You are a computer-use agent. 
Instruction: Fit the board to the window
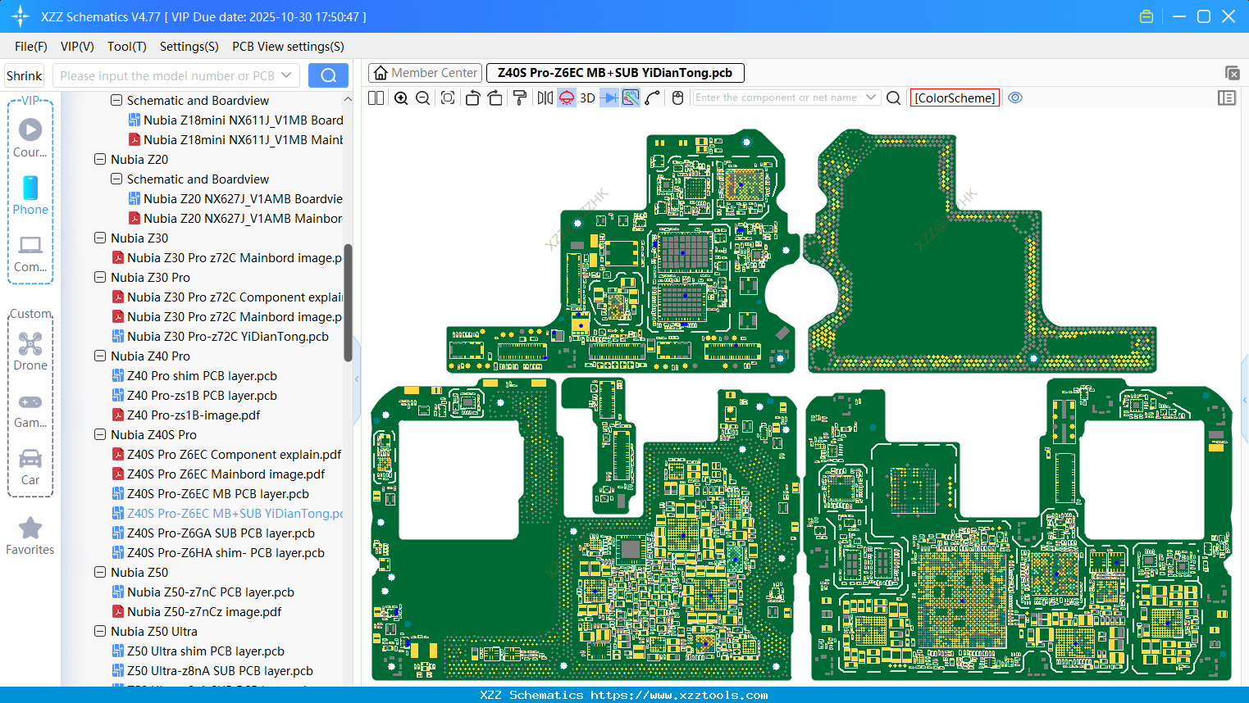(448, 98)
